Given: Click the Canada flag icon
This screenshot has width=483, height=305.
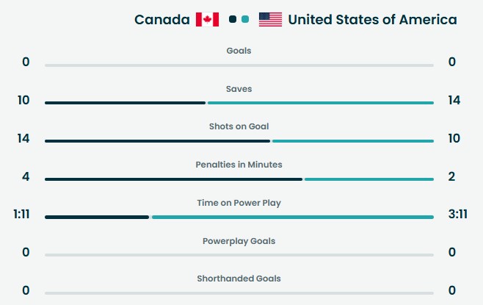Looking at the screenshot, I should 207,20.
